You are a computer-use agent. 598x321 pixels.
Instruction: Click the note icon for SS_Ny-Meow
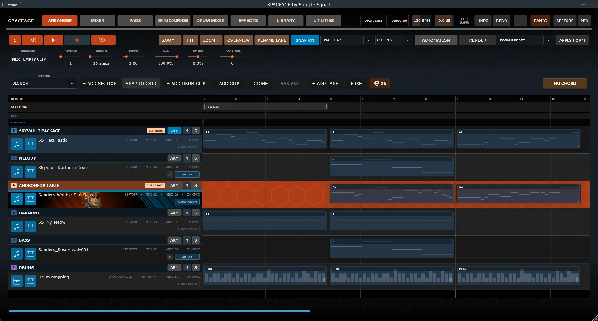(17, 226)
